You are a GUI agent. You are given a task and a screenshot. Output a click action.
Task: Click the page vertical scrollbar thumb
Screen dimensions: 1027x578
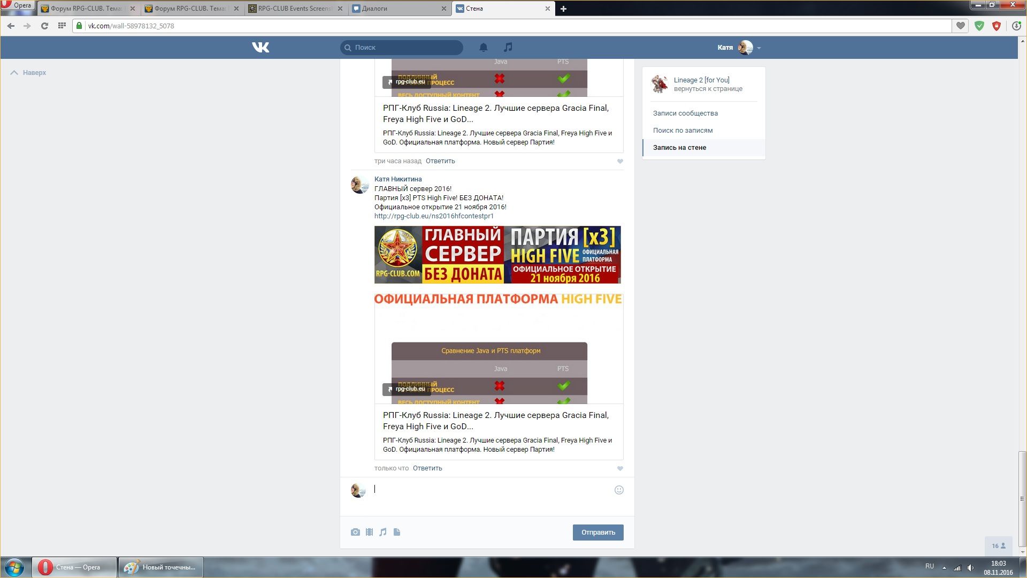point(1022,498)
